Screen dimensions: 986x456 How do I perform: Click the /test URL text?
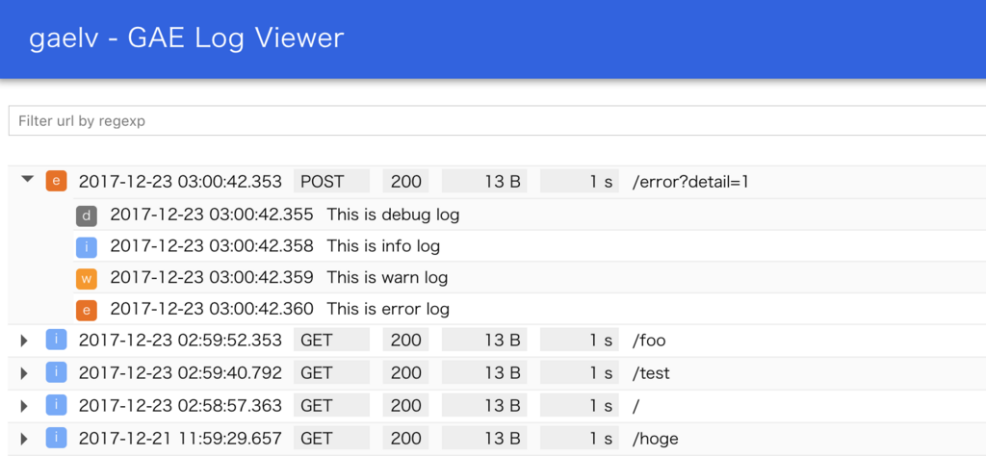[652, 373]
